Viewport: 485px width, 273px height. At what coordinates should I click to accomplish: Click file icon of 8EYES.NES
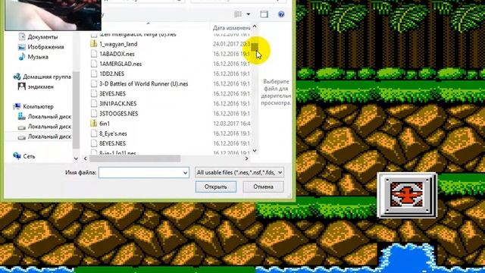point(94,143)
